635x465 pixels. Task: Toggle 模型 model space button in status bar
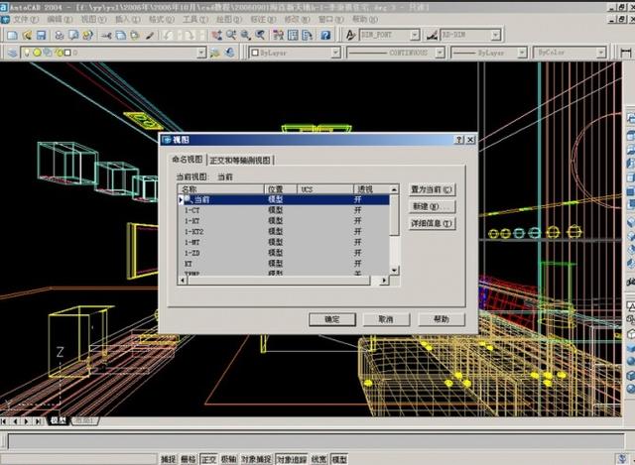pyautogui.click(x=339, y=459)
